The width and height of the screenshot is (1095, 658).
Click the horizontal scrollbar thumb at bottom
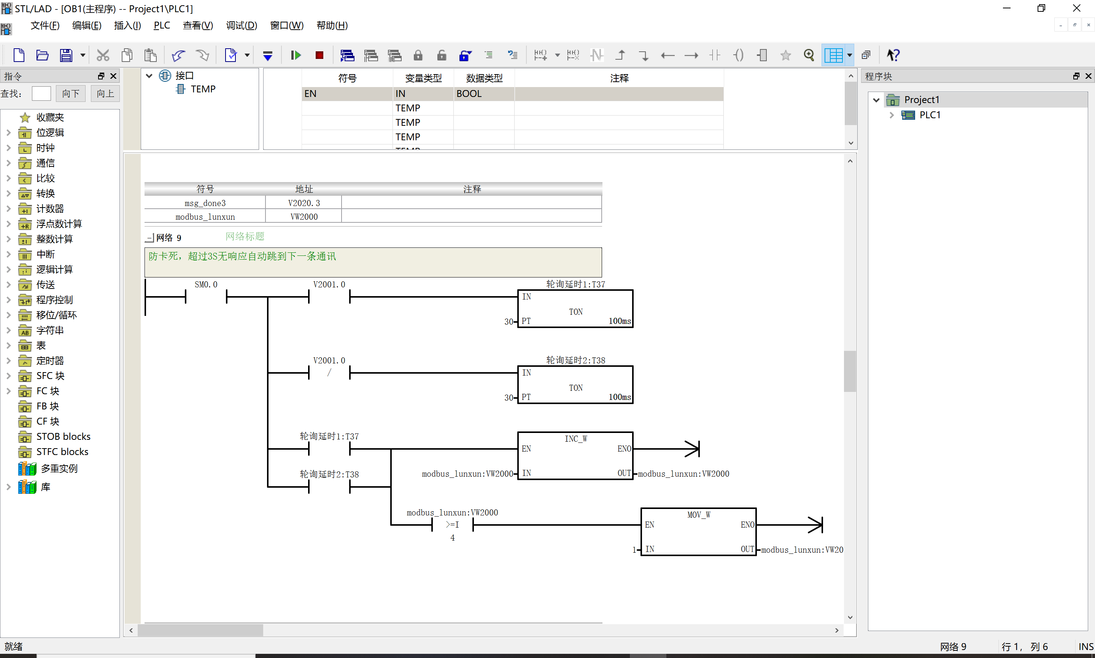[x=200, y=630]
